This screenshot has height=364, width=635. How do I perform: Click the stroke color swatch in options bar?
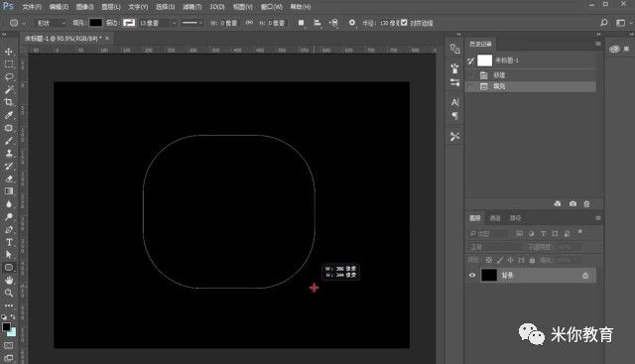click(x=129, y=23)
